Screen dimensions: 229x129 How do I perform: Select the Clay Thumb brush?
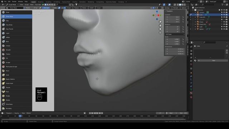[17, 29]
